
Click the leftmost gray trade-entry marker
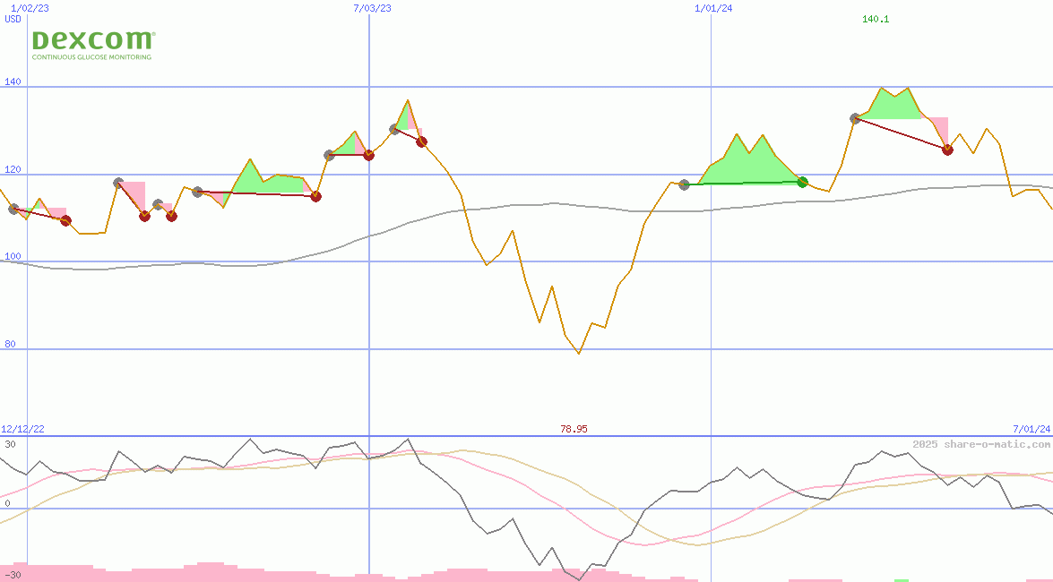[13, 209]
